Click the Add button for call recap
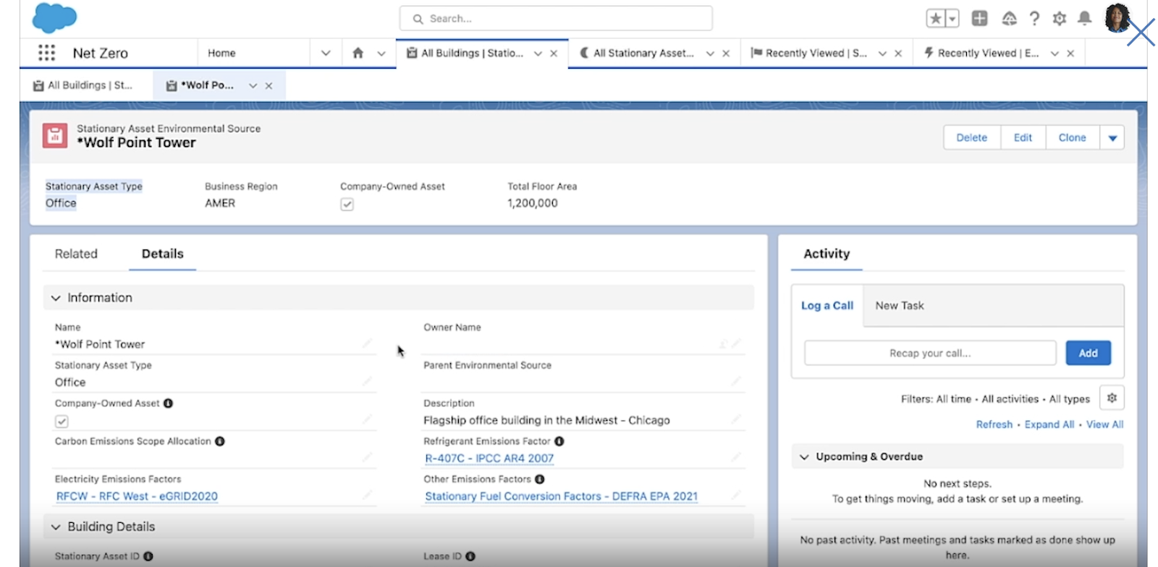The width and height of the screenshot is (1158, 567). pyautogui.click(x=1089, y=353)
